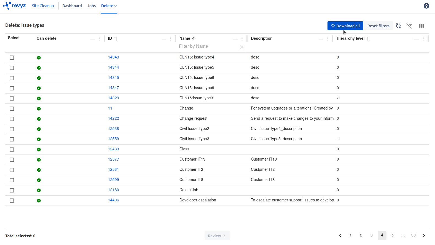This screenshot has height=245, width=435.
Task: Expand the Delete dropdown menu
Action: [x=109, y=6]
